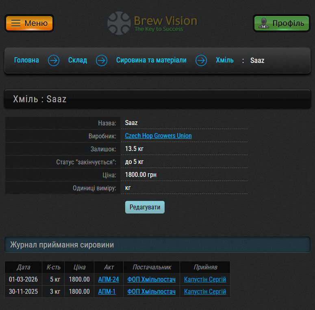Open act АПМ-1 link
Viewport: 315px width, 310px height.
coord(107,292)
